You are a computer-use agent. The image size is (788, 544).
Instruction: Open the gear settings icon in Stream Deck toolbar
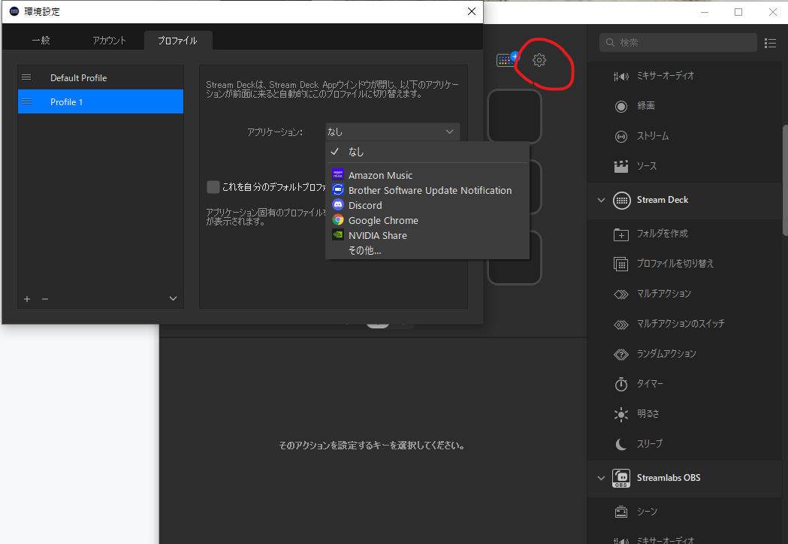click(x=539, y=60)
